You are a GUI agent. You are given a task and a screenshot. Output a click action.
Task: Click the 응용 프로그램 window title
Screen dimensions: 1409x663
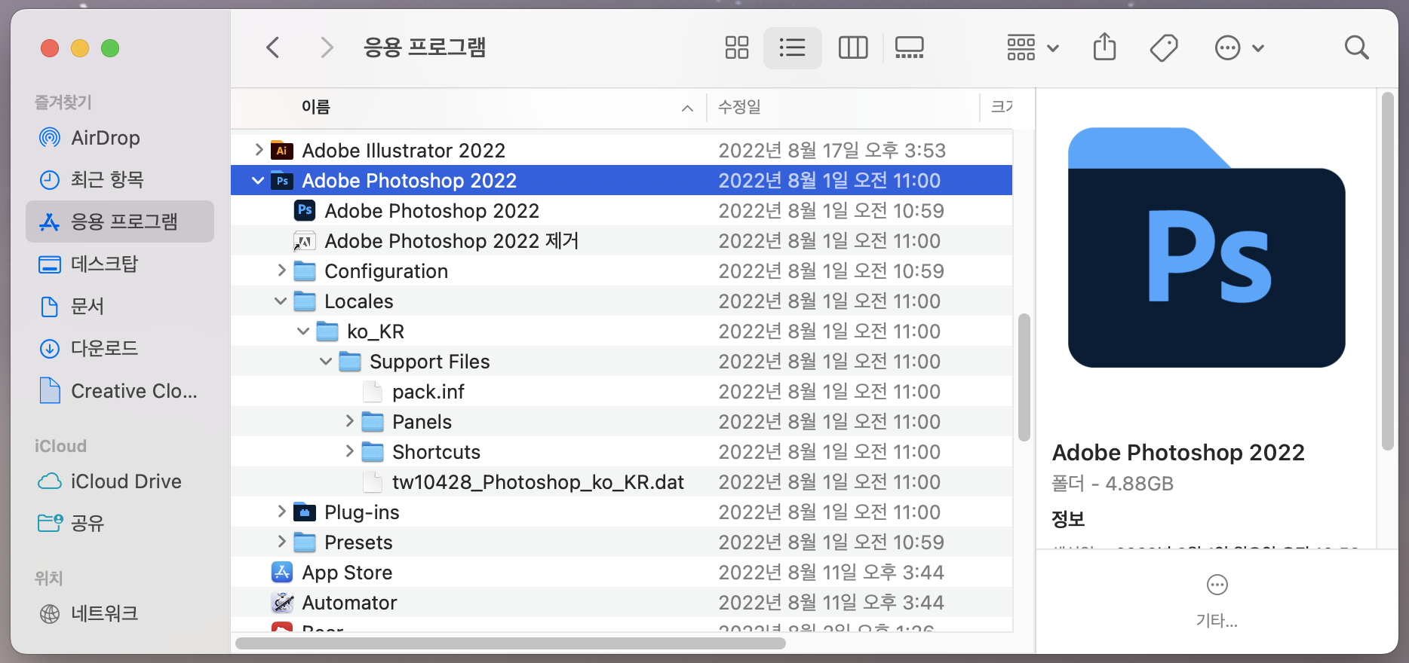point(424,47)
